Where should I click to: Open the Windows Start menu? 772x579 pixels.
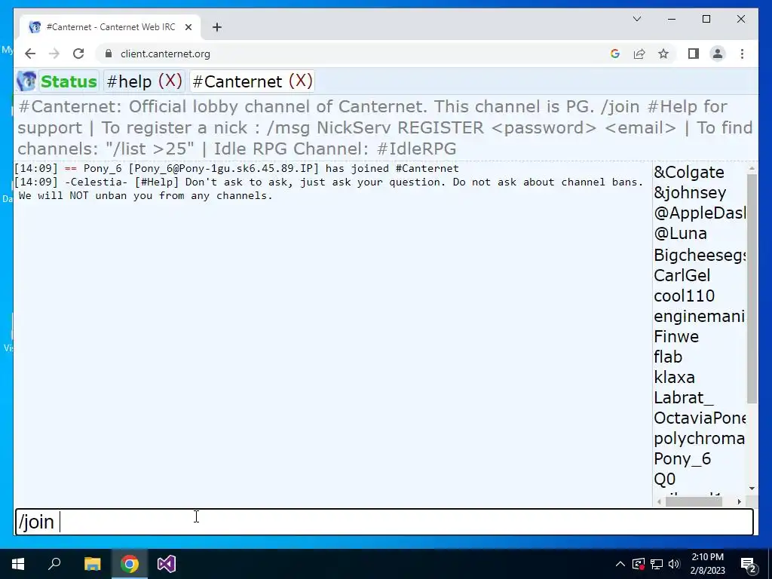coord(18,564)
